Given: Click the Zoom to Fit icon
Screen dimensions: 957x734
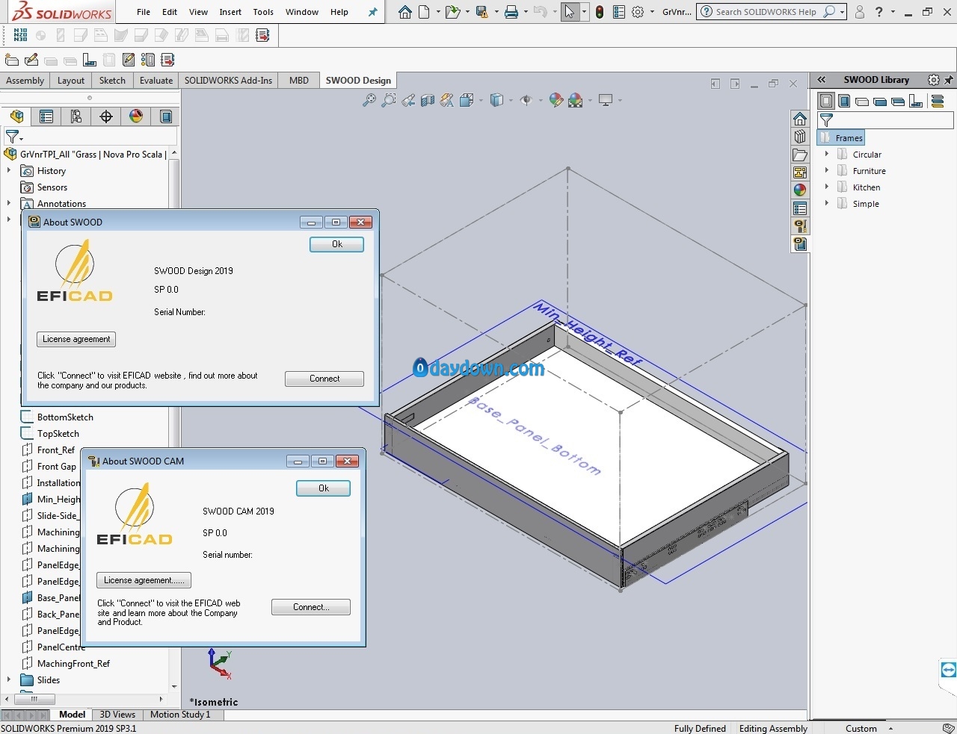Looking at the screenshot, I should (x=369, y=100).
